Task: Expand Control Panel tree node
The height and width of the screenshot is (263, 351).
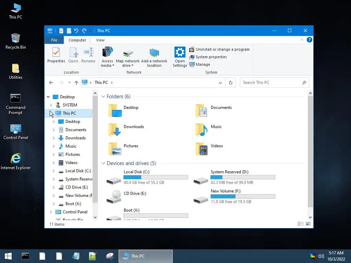Action: point(51,212)
